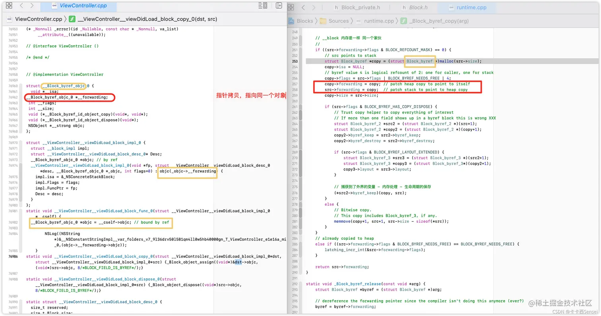
Task: Click "impl.isa = &_NSConcreteStackBlock;" line
Action: click(75, 177)
